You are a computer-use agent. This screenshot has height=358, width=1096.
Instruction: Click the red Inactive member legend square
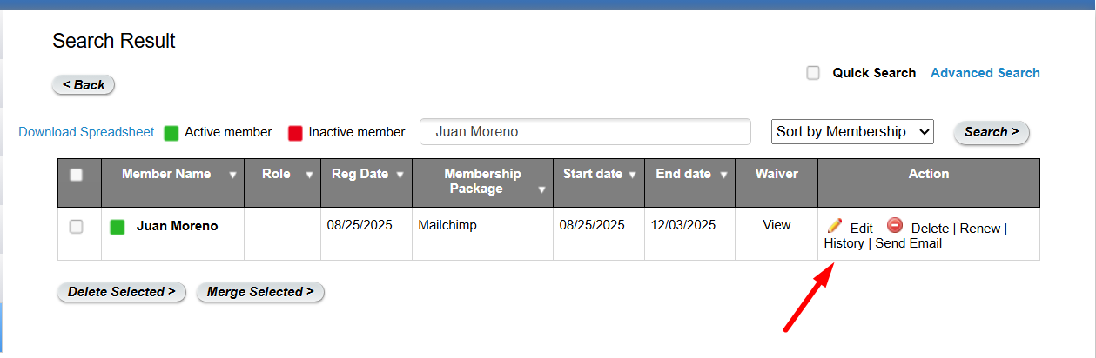(295, 133)
